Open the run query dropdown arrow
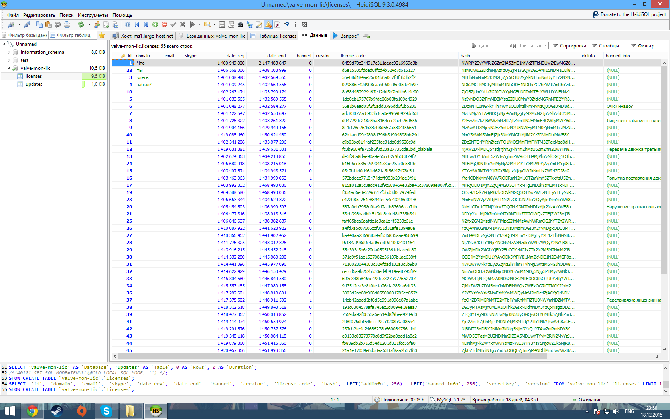 pyautogui.click(x=199, y=24)
